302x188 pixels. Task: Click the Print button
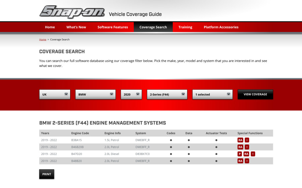tap(47, 174)
